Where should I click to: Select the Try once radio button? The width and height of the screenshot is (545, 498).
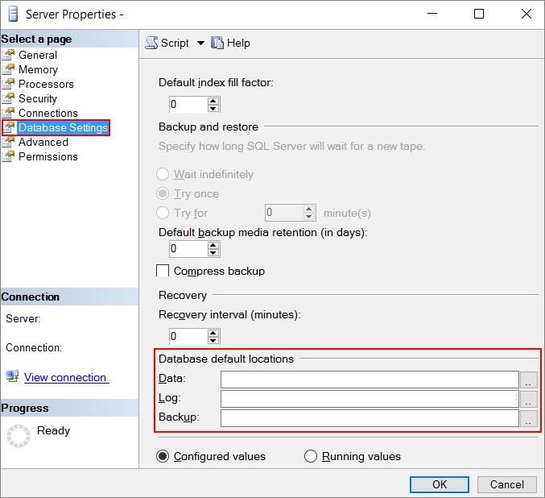163,193
